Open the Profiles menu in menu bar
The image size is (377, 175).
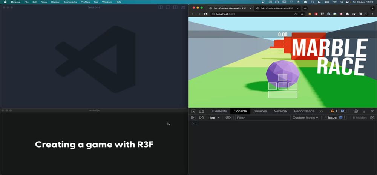[x=85, y=2]
